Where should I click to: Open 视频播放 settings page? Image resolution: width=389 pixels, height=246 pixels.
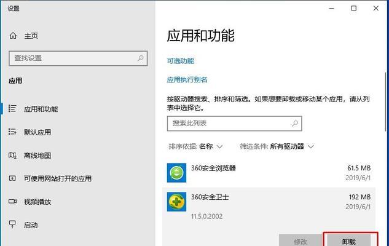point(37,202)
